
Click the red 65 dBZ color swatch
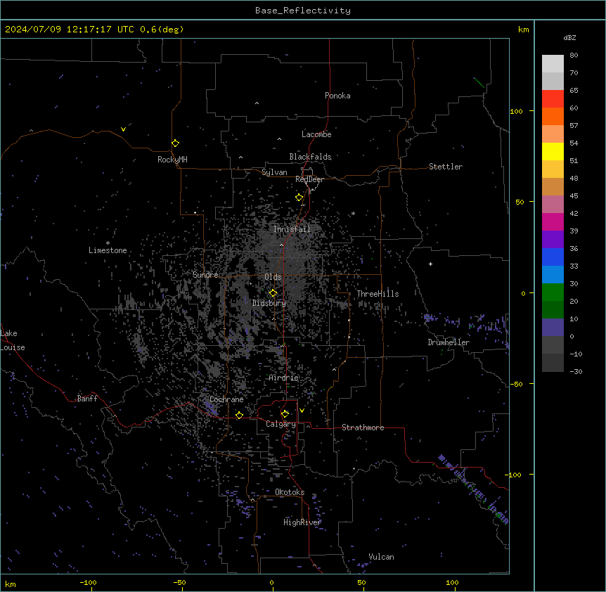(553, 98)
